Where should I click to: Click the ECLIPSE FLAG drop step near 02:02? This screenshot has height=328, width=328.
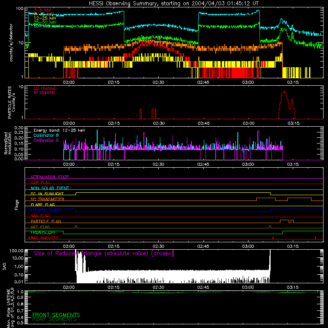point(76,210)
